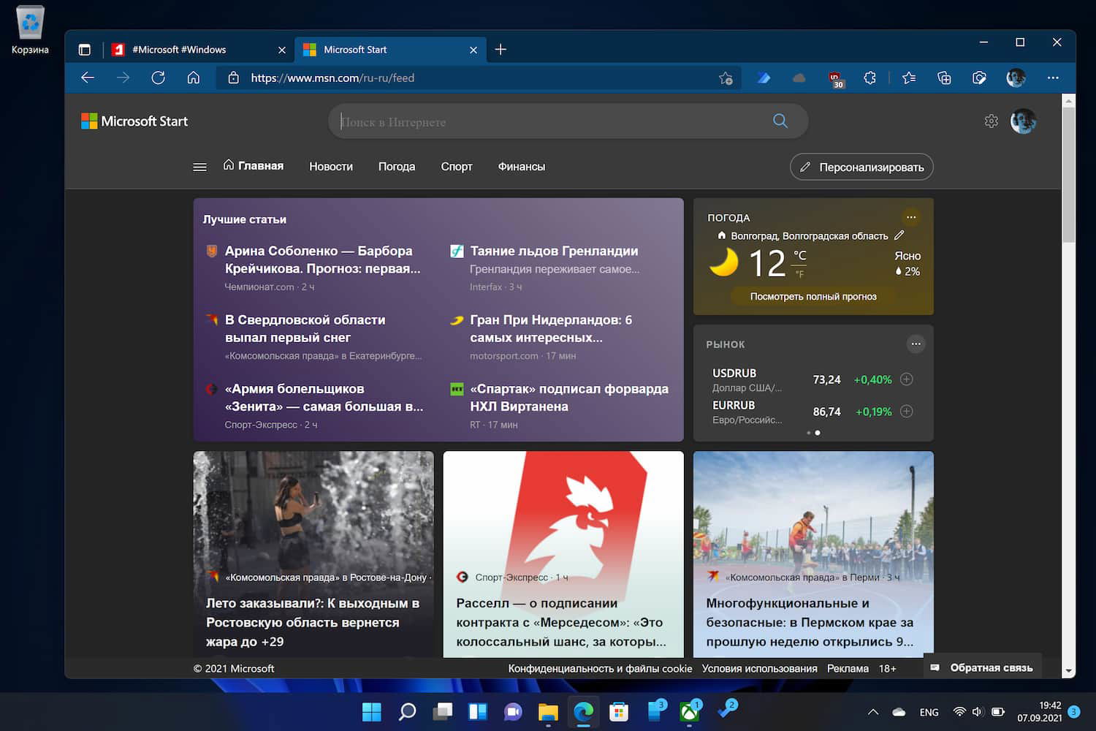Open the Extensions puzzle icon
This screenshot has height=731, width=1096.
tap(869, 78)
